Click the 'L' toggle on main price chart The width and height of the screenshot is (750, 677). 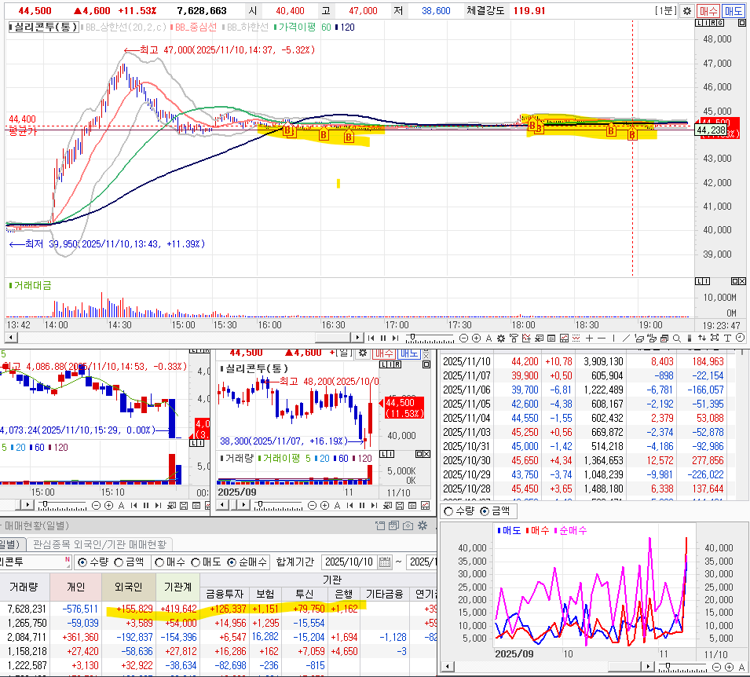pos(700,23)
